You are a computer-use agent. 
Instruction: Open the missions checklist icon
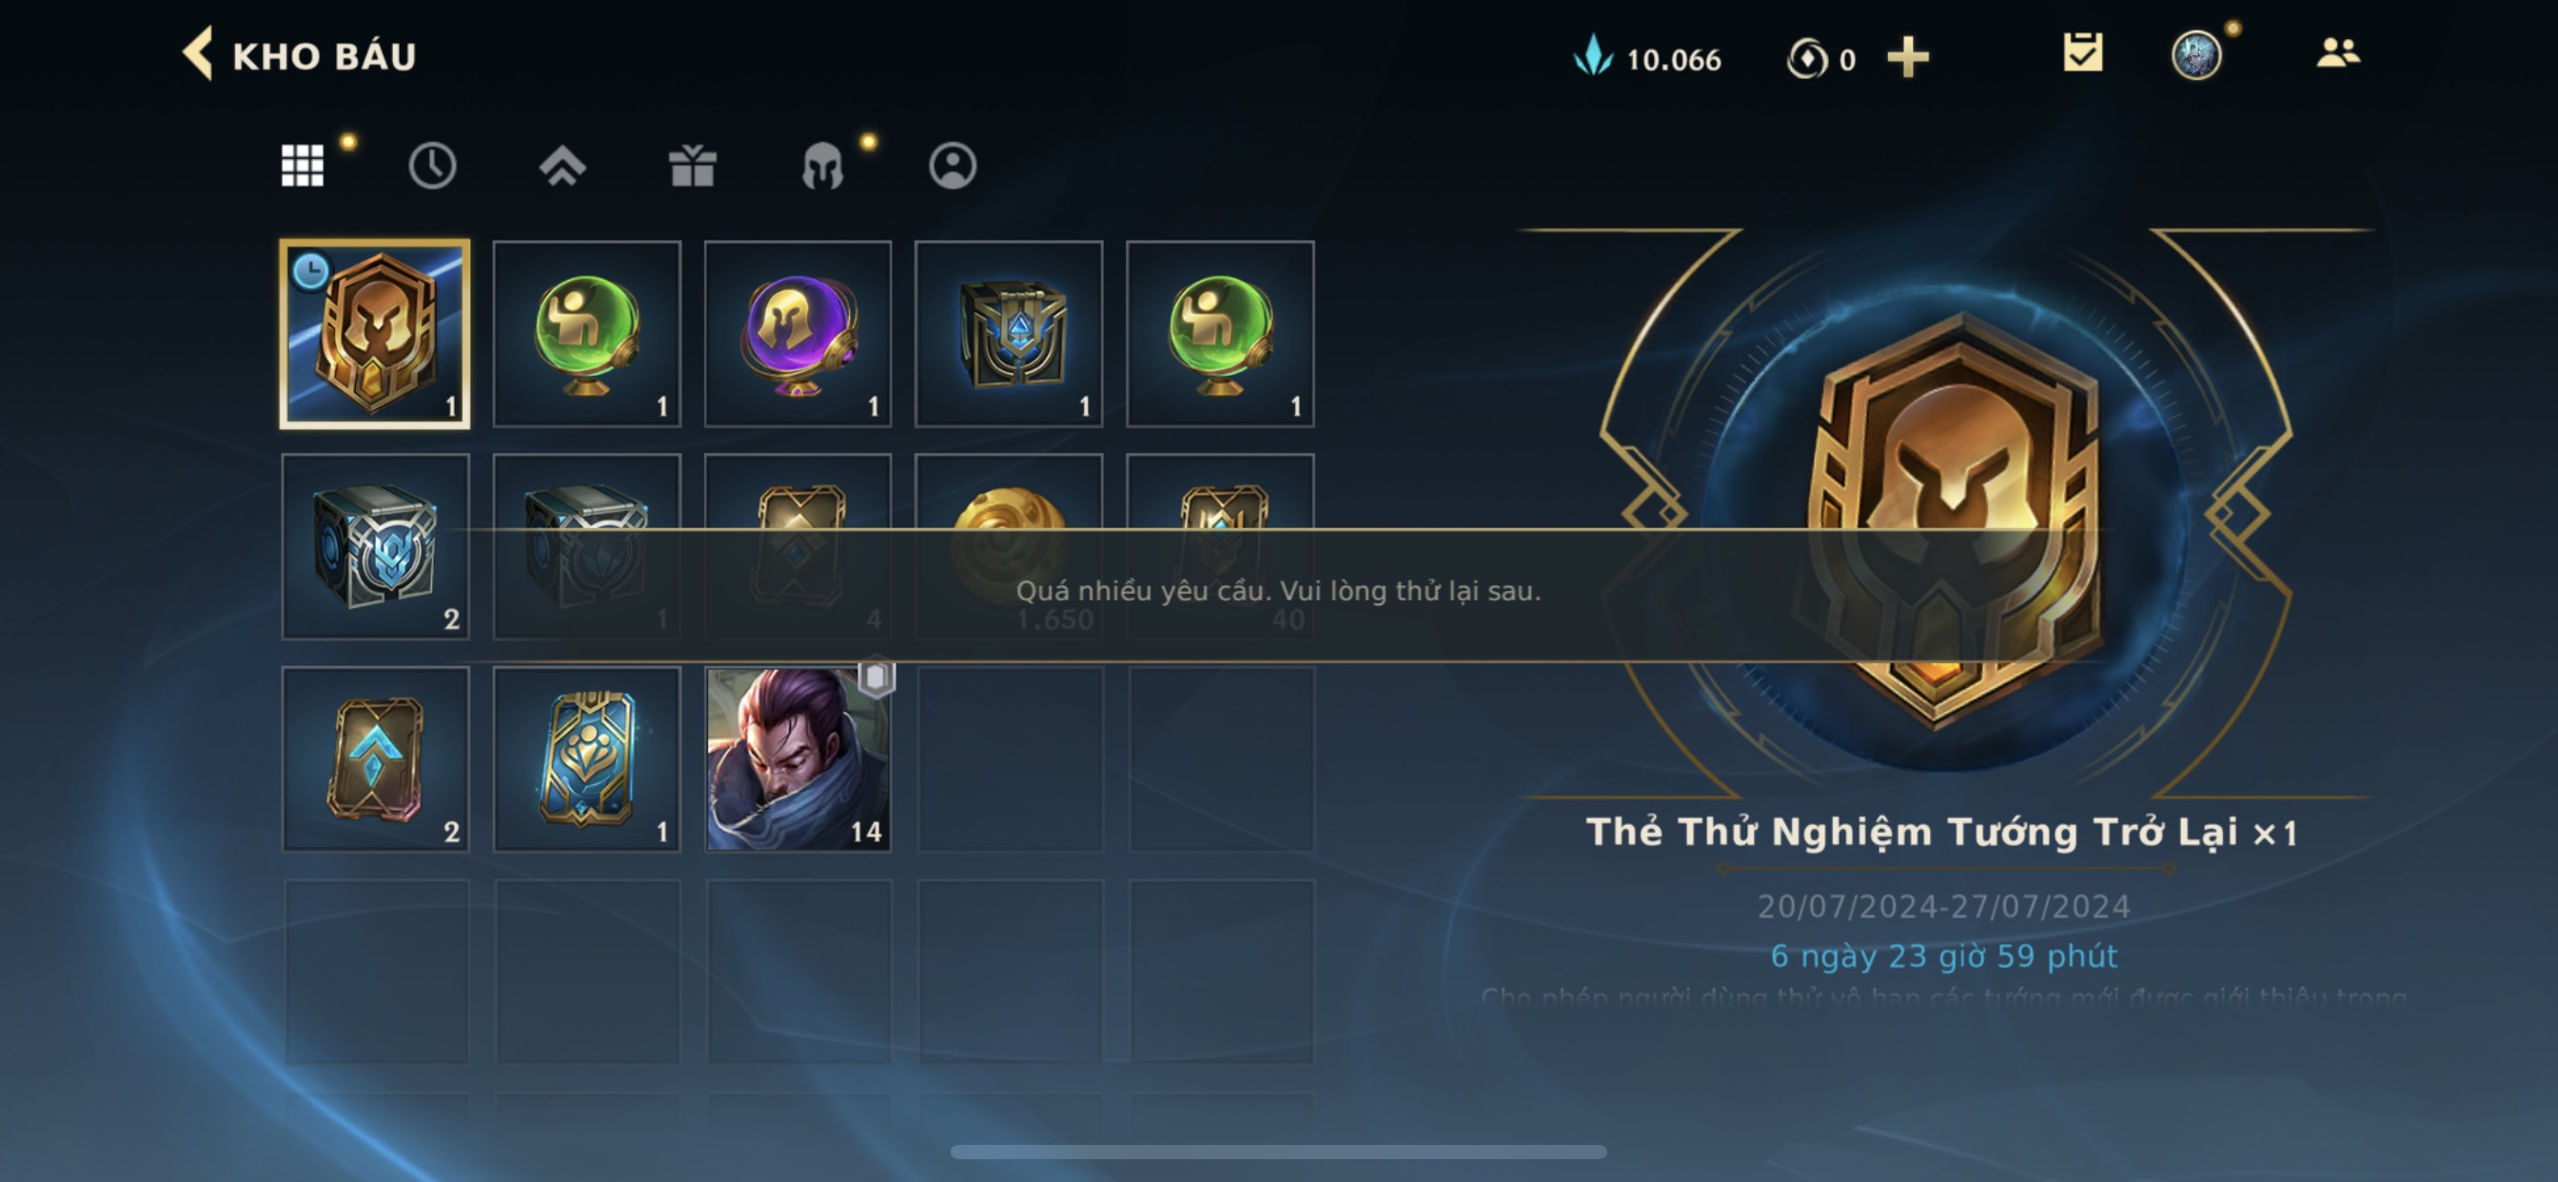(2082, 53)
